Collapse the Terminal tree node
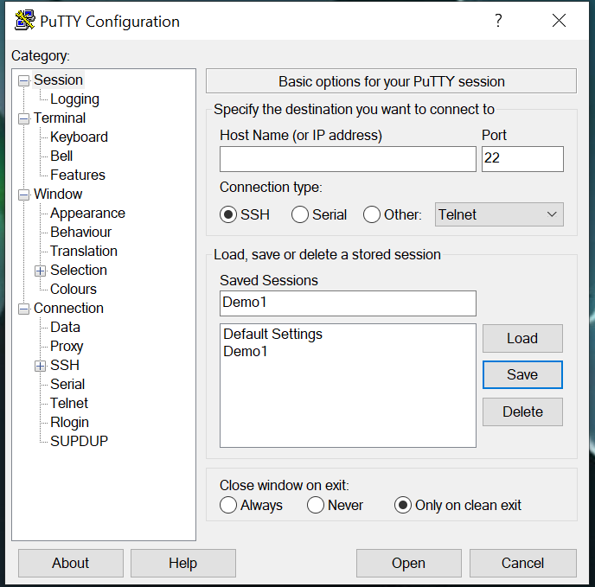The image size is (595, 587). pos(24,118)
